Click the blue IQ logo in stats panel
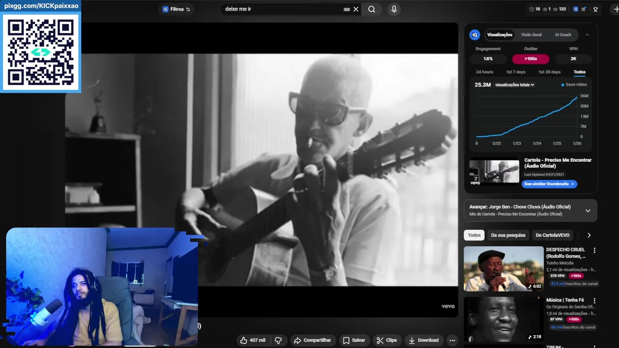Image resolution: width=619 pixels, height=348 pixels. (475, 35)
